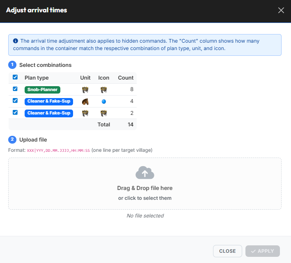Click snob icon in last row's Icon column

point(103,113)
